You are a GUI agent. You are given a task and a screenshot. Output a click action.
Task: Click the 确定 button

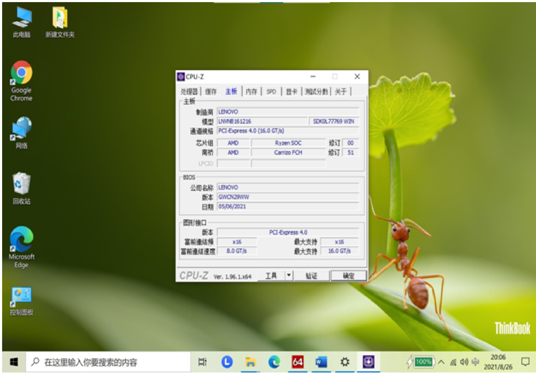349,276
